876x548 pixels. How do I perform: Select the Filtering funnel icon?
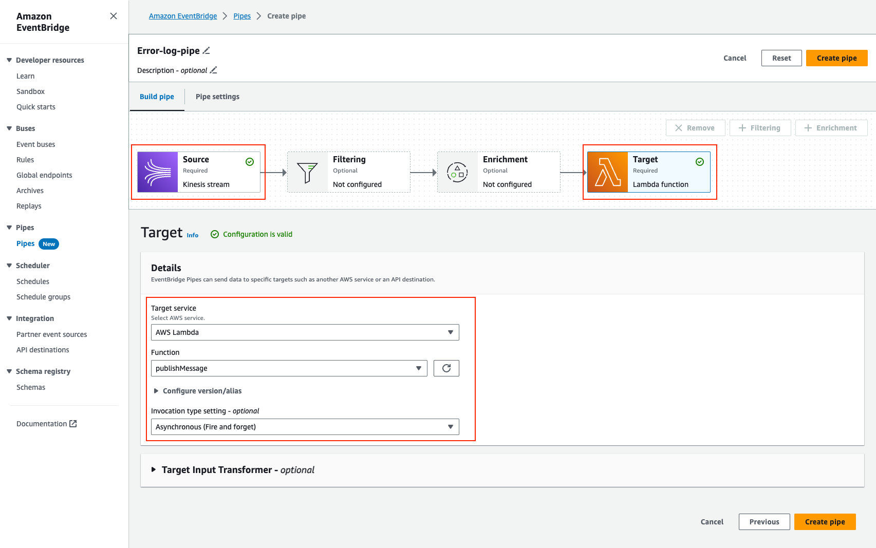pyautogui.click(x=308, y=172)
